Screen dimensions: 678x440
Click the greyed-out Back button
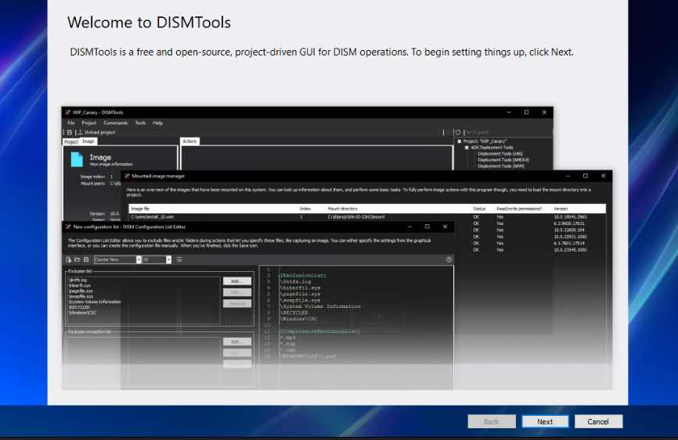click(491, 421)
